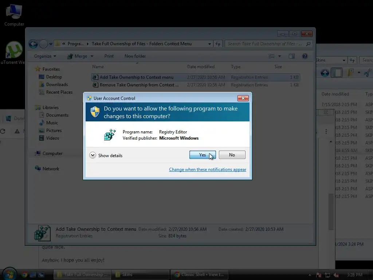Close the User Account Control dialog
This screenshot has width=373, height=280.
pos(243,98)
